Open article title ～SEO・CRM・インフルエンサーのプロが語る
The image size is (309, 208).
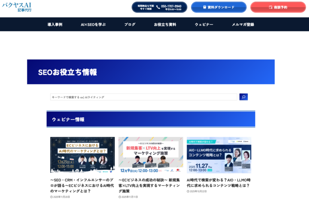tap(82, 186)
